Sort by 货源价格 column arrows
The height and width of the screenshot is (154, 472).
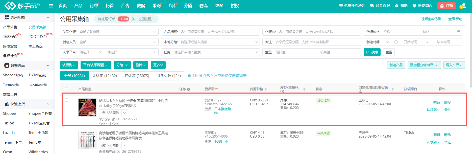pyautogui.click(x=266, y=89)
